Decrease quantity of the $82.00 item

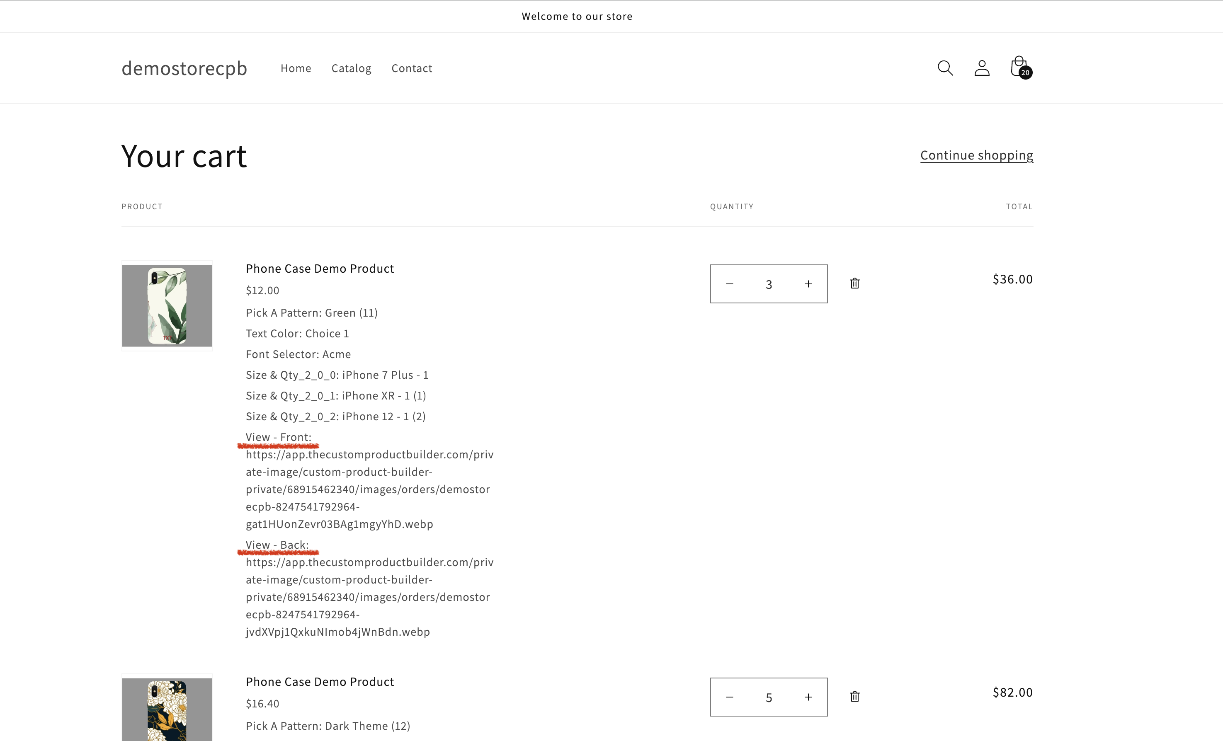[730, 697]
